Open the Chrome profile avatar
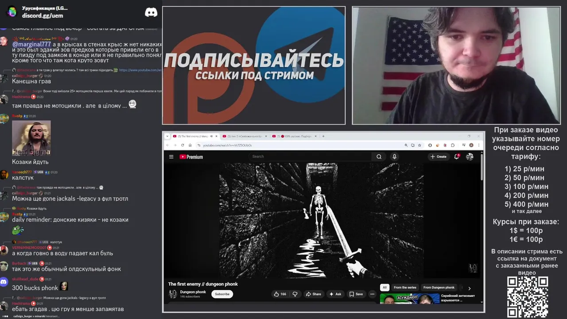Image resolution: width=567 pixels, height=319 pixels. pyautogui.click(x=471, y=145)
